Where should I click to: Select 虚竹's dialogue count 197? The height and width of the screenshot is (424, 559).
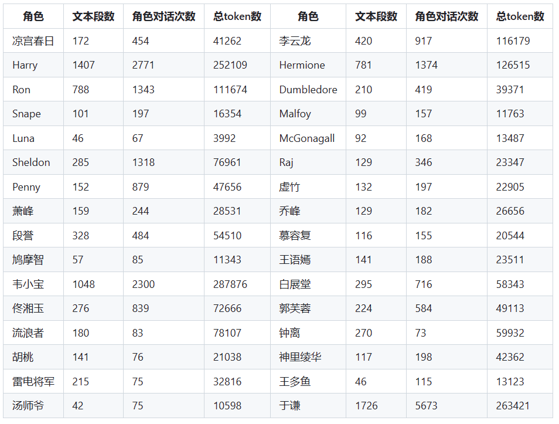(424, 186)
